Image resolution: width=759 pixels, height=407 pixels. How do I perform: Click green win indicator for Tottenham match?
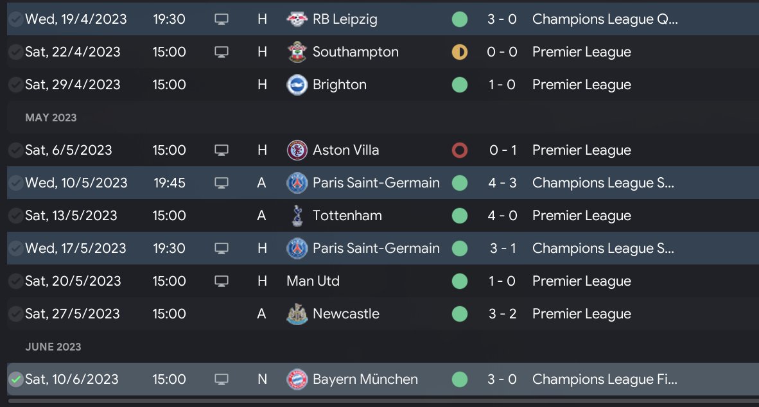459,216
